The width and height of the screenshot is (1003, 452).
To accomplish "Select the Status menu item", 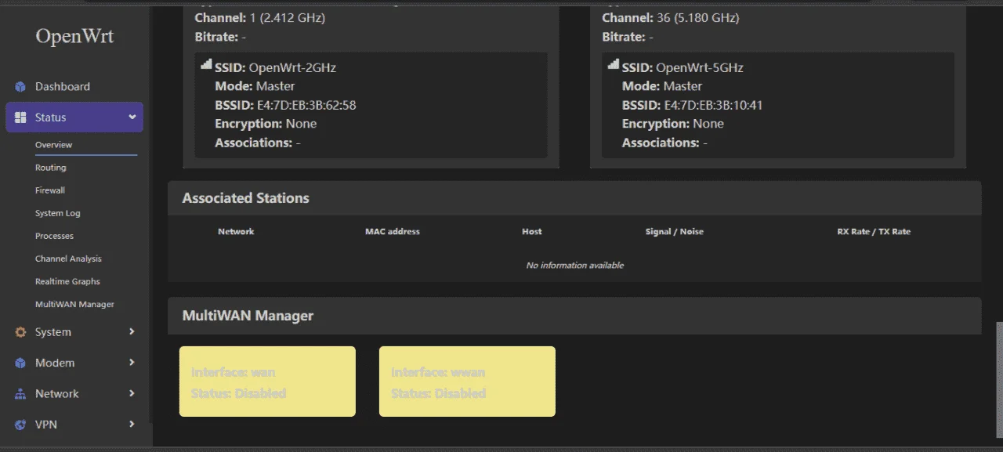I will (74, 118).
